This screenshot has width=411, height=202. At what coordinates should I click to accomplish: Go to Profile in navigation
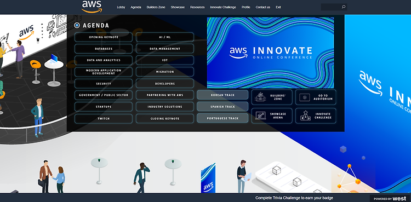tap(246, 7)
